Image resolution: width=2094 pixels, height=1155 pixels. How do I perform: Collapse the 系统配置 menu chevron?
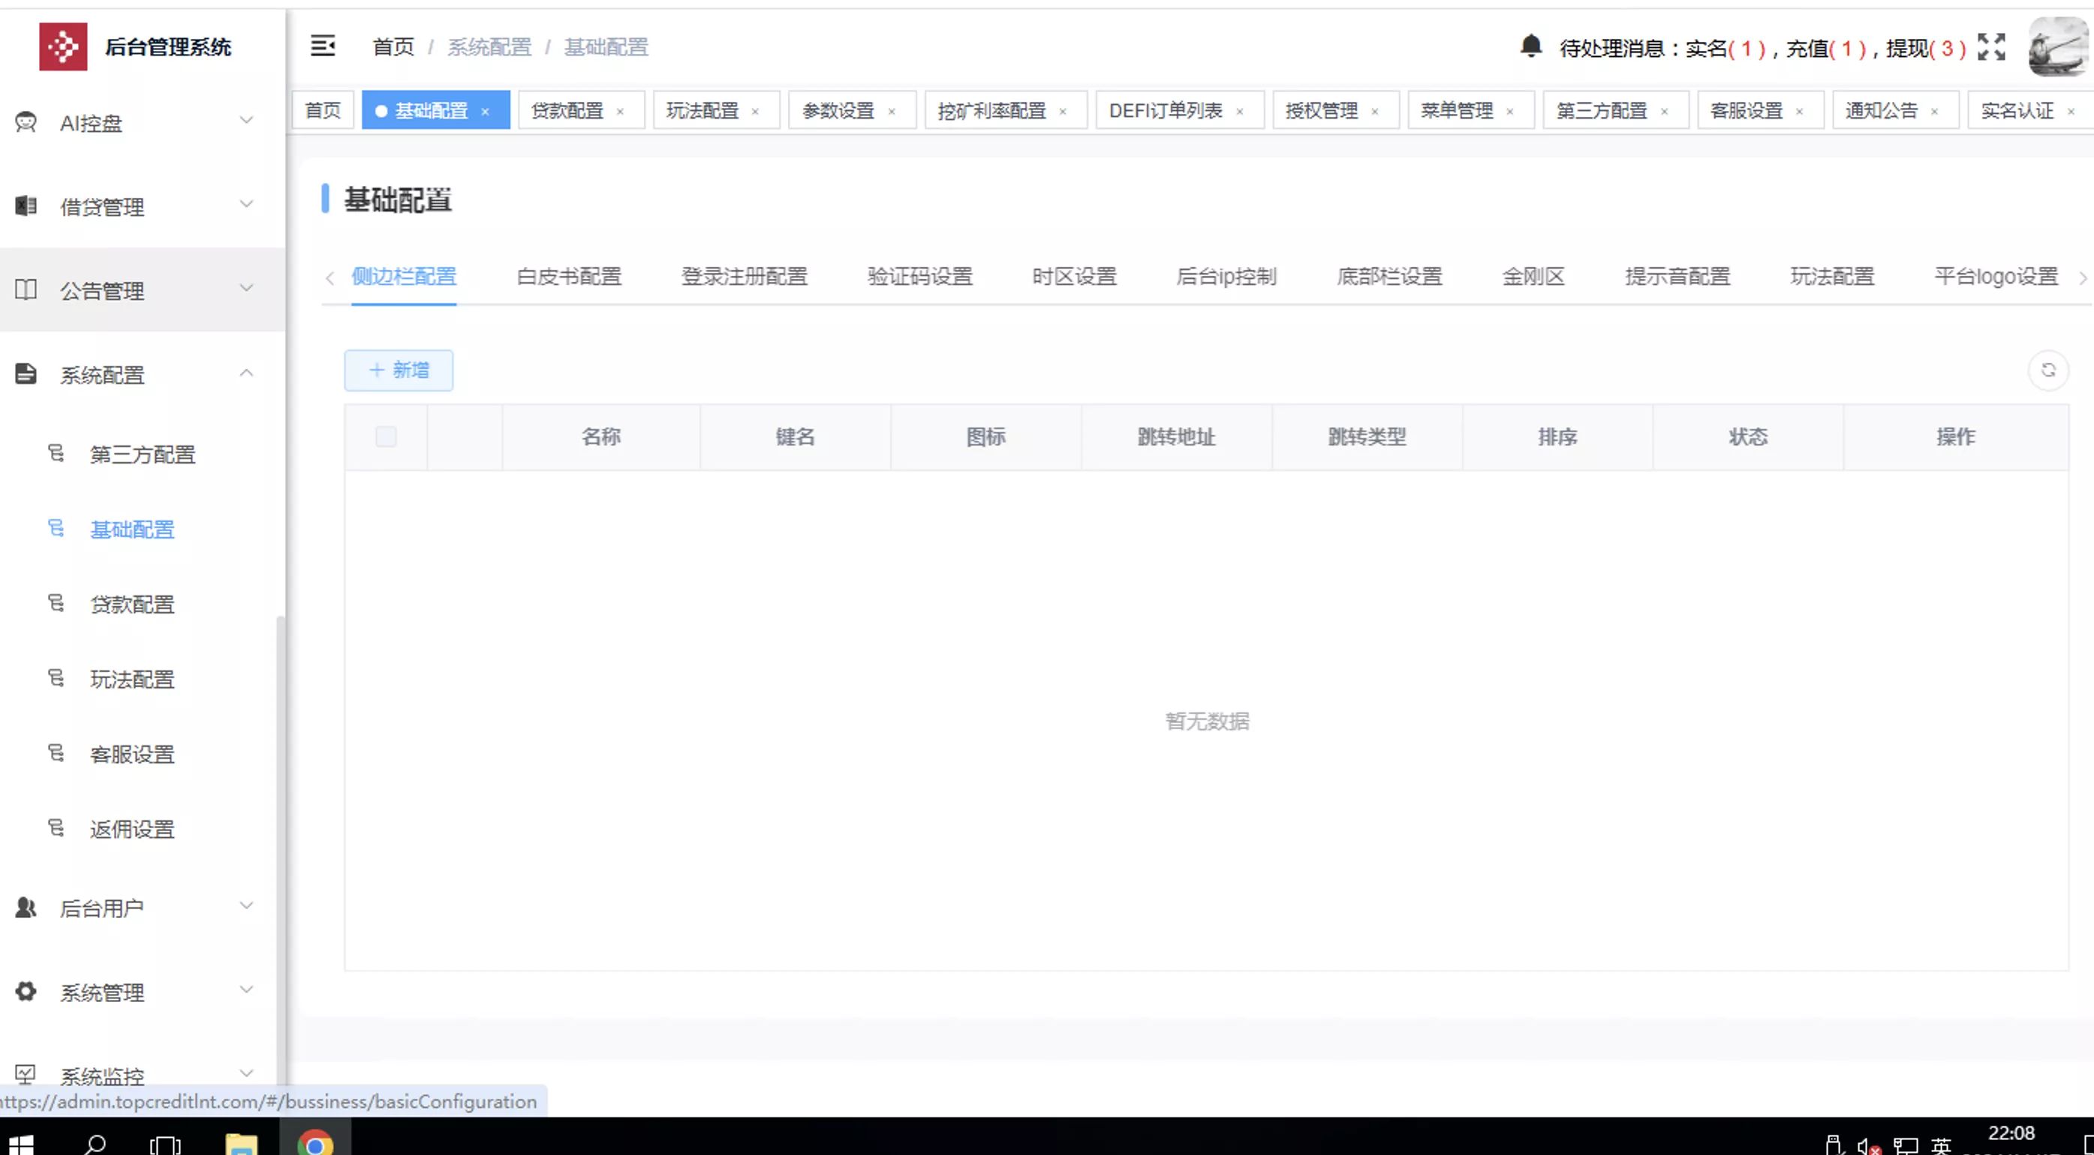246,373
